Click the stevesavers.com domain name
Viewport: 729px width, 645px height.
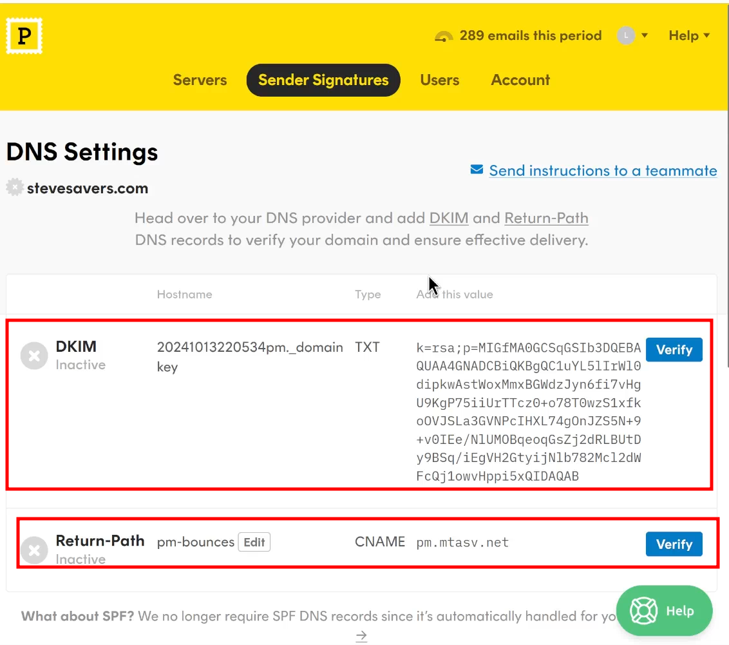88,188
